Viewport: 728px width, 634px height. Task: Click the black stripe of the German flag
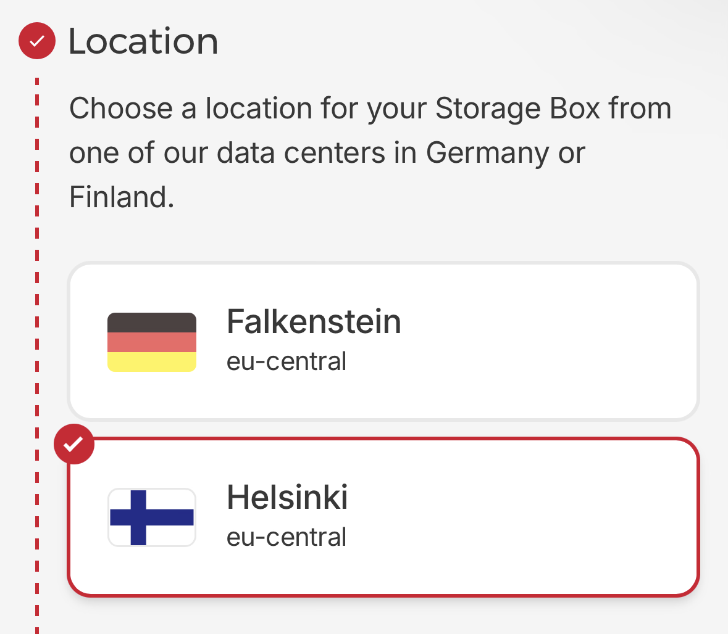click(152, 323)
